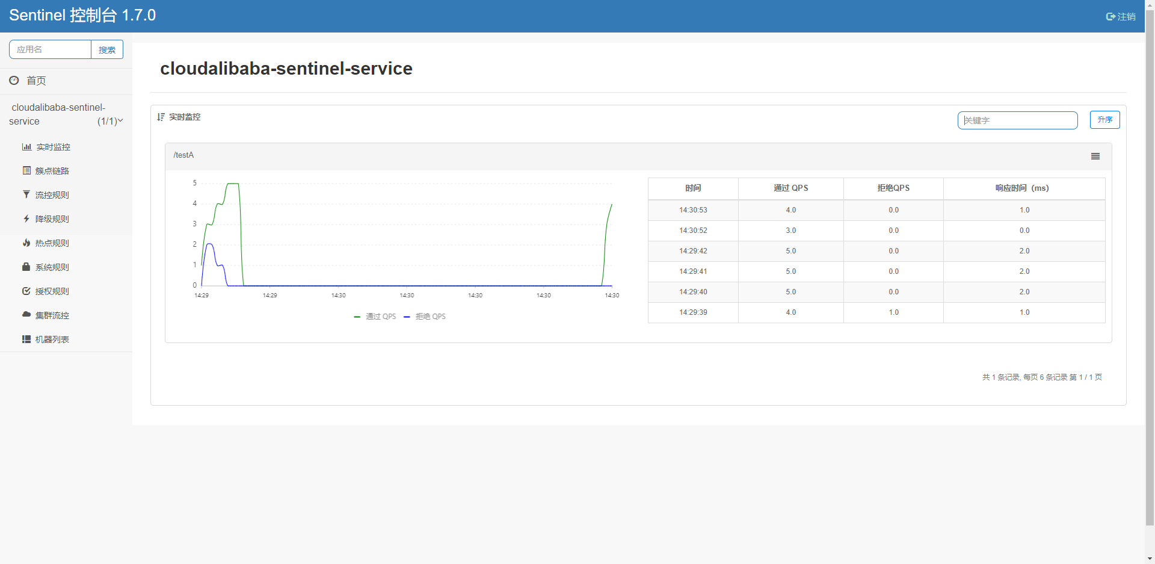1155x564 pixels.
Task: Click the /testA resource title
Action: (x=183, y=155)
